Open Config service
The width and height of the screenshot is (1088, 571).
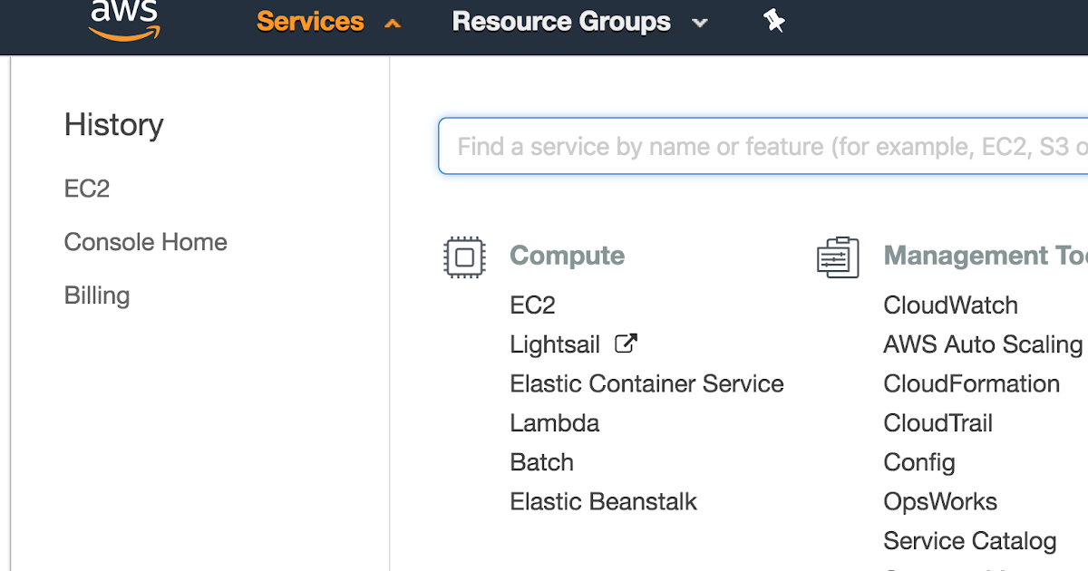(919, 463)
